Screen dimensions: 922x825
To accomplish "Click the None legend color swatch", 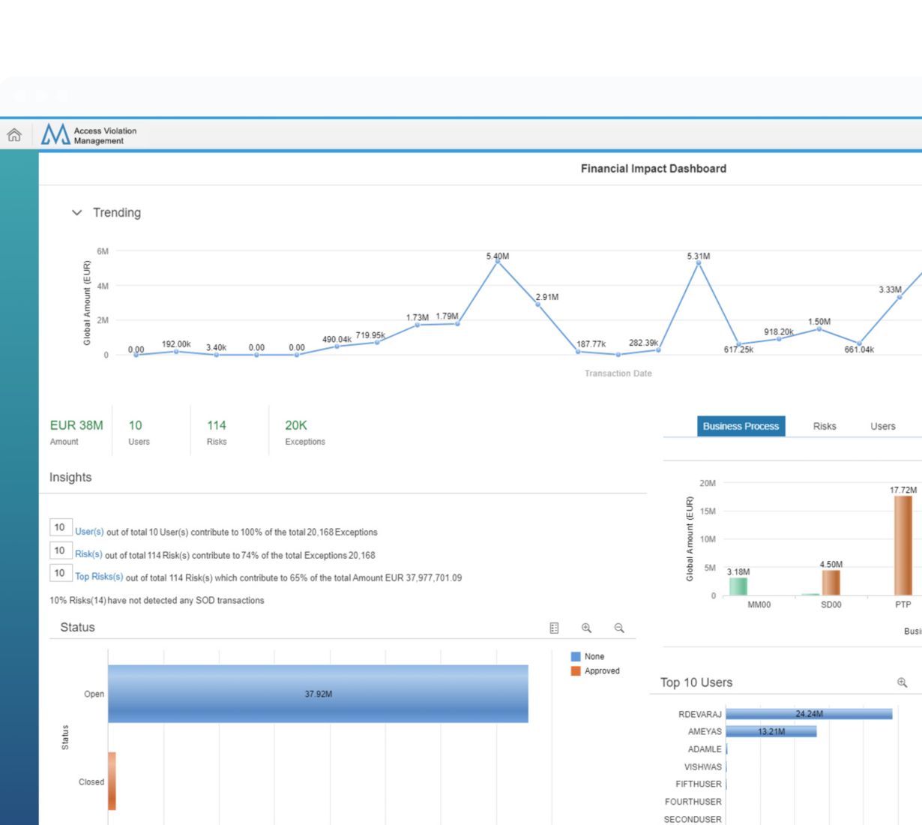I will [x=576, y=656].
